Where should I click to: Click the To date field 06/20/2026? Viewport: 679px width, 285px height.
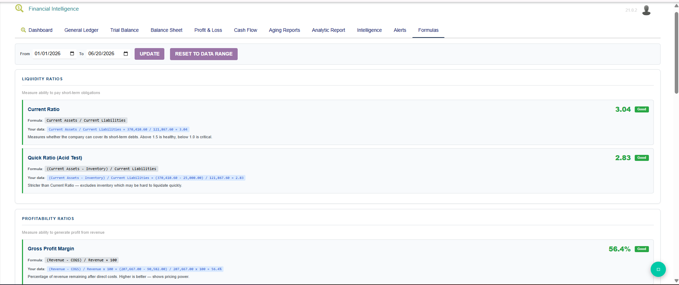point(108,54)
